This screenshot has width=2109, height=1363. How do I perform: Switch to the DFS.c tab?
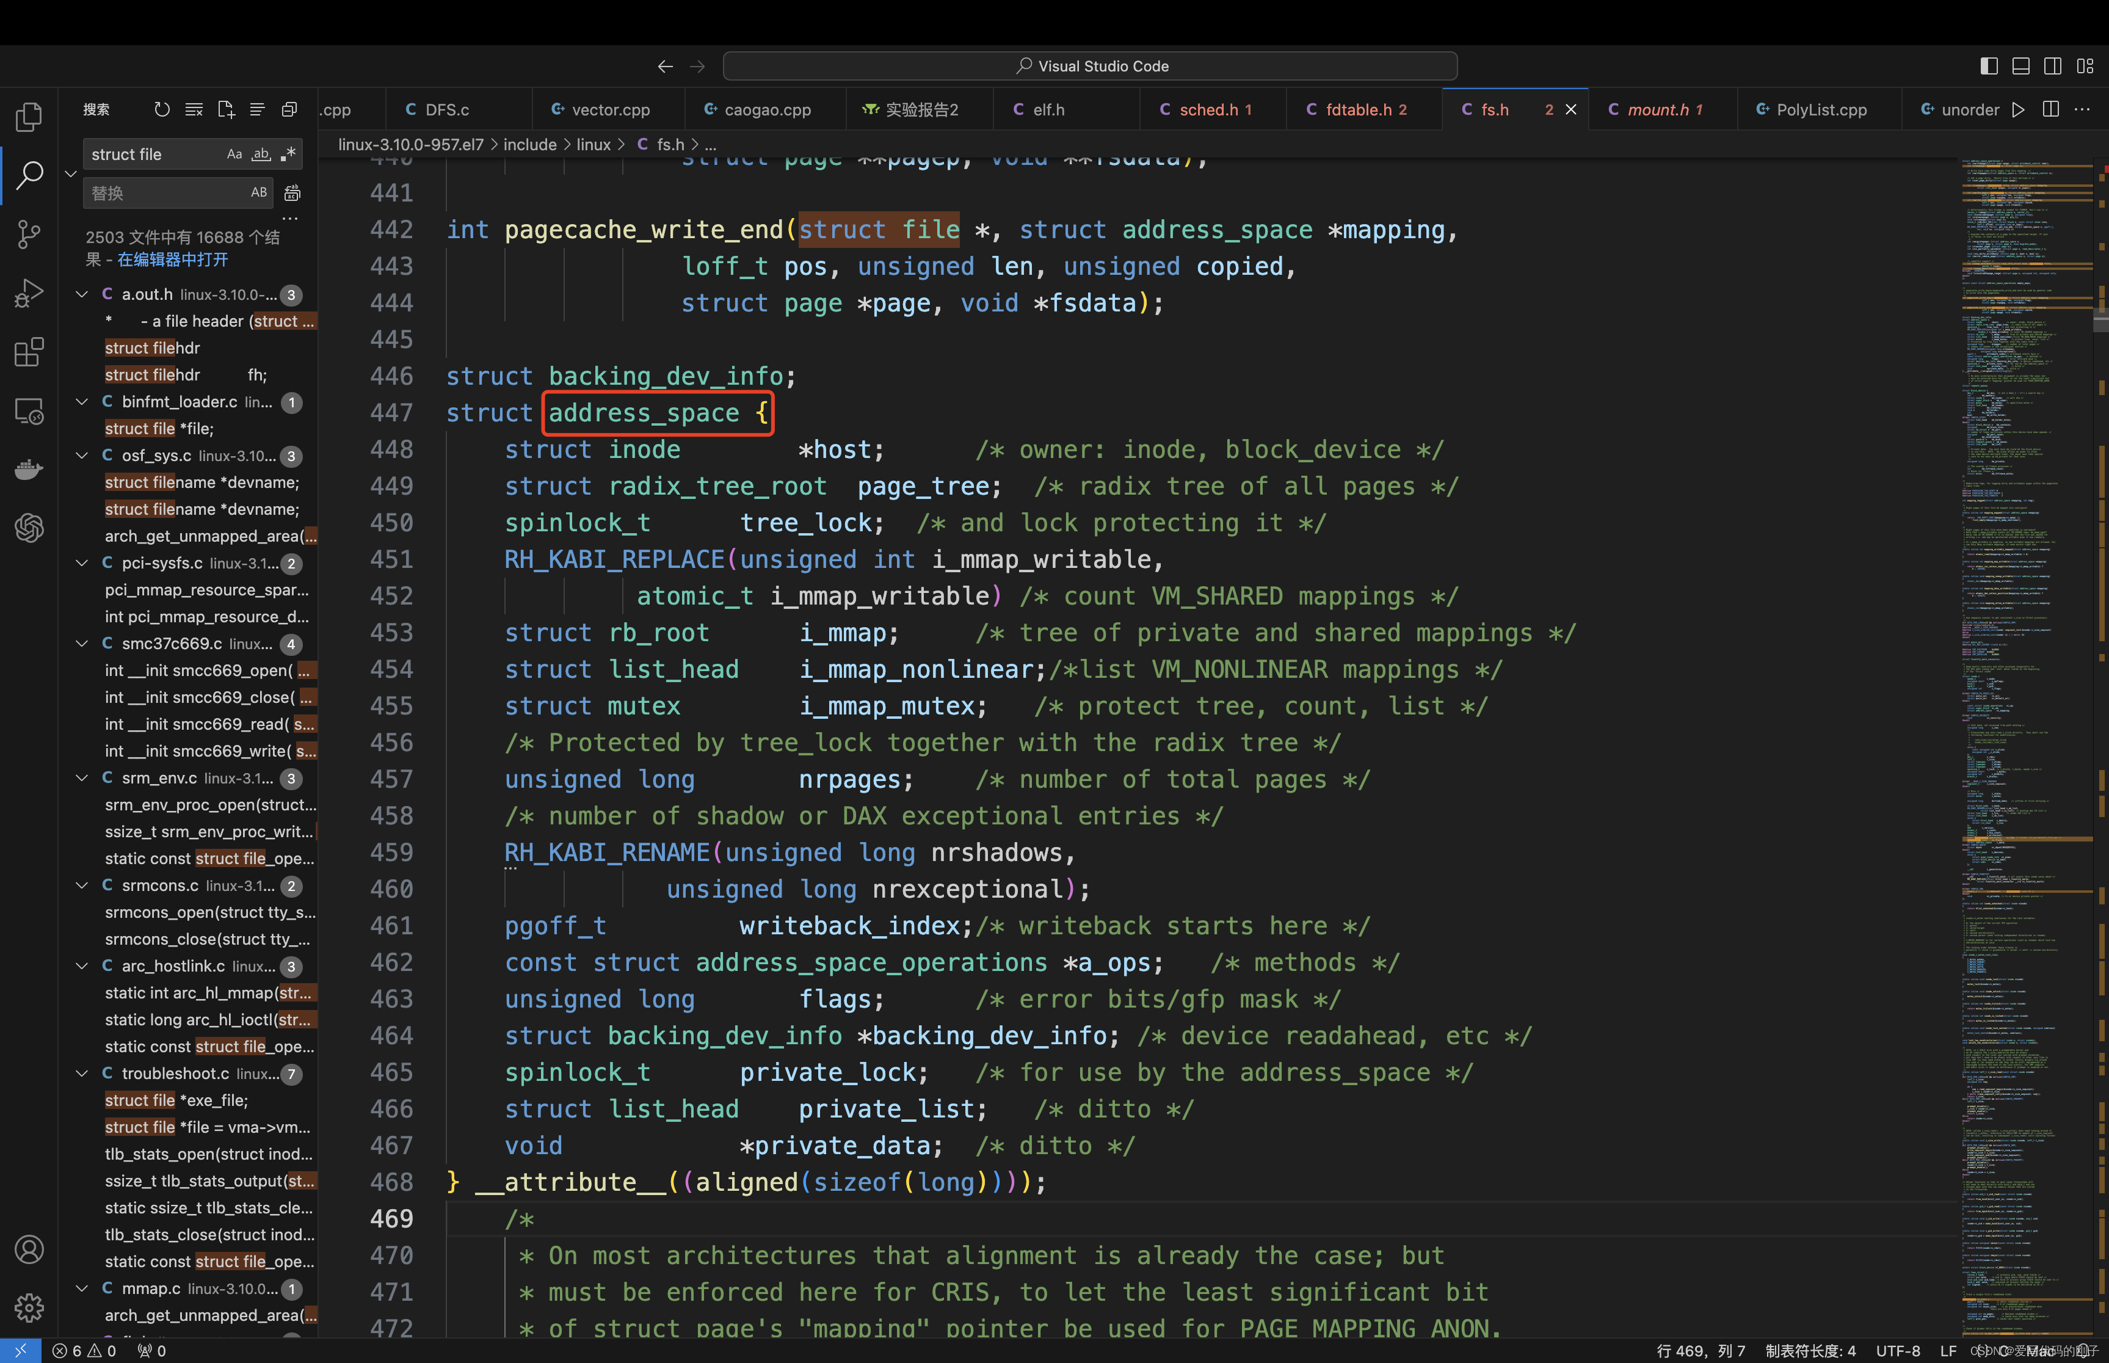point(459,110)
